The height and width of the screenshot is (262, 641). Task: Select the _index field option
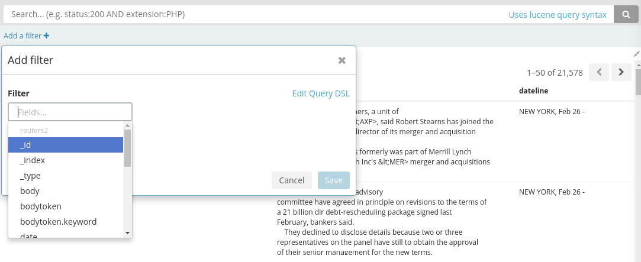(x=66, y=160)
